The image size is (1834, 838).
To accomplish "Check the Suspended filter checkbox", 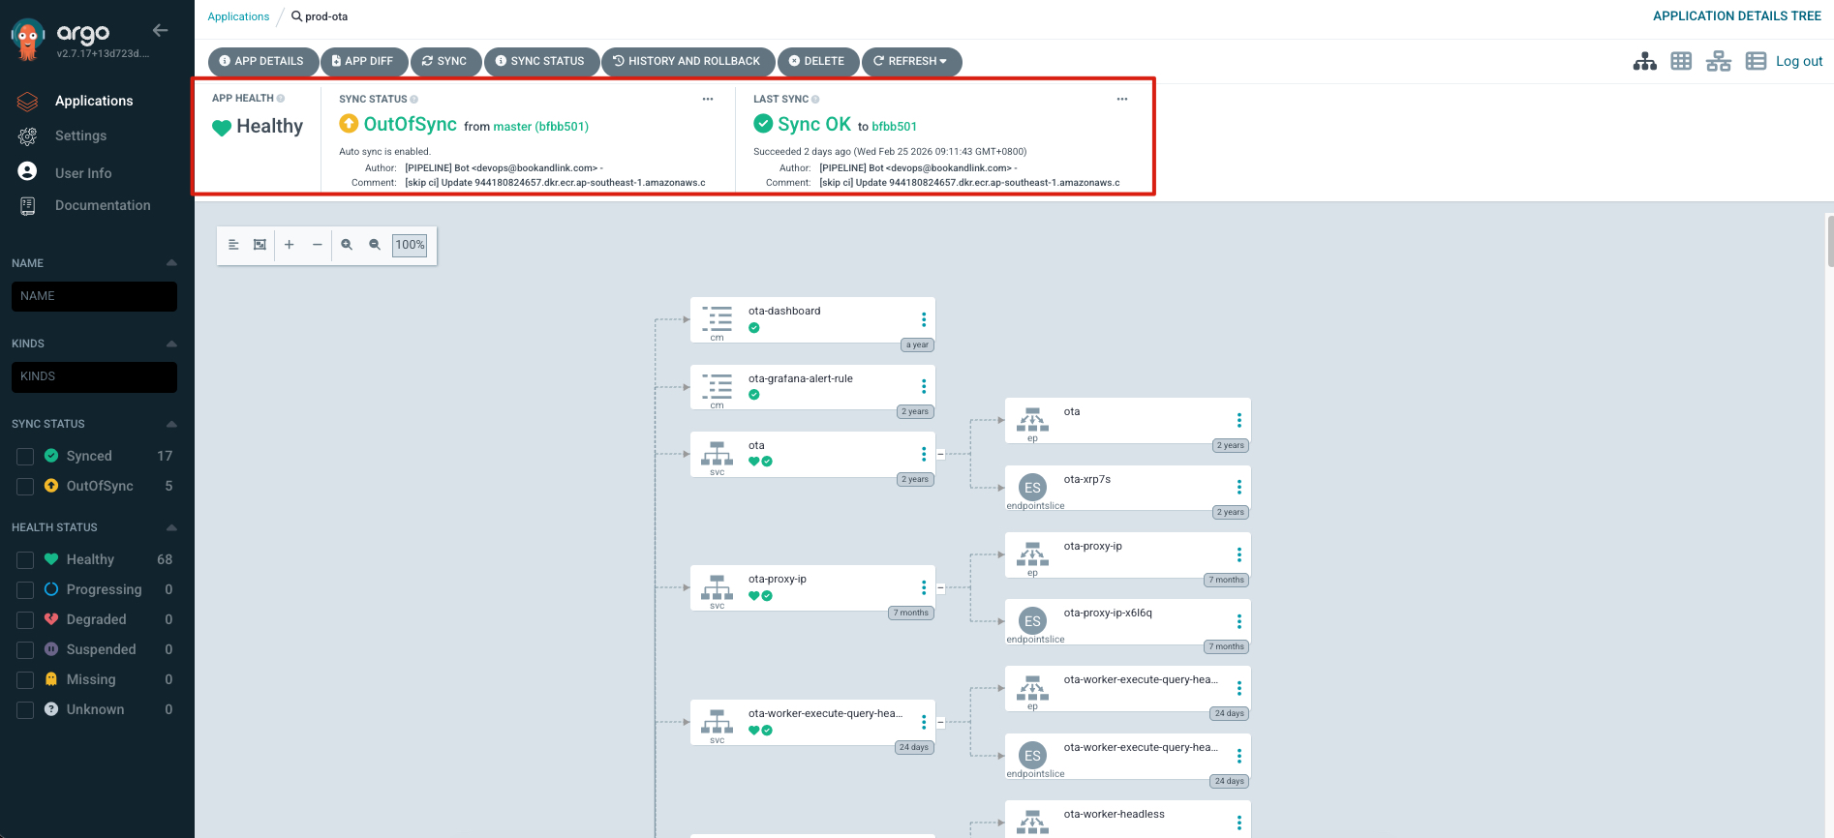I will click(25, 650).
